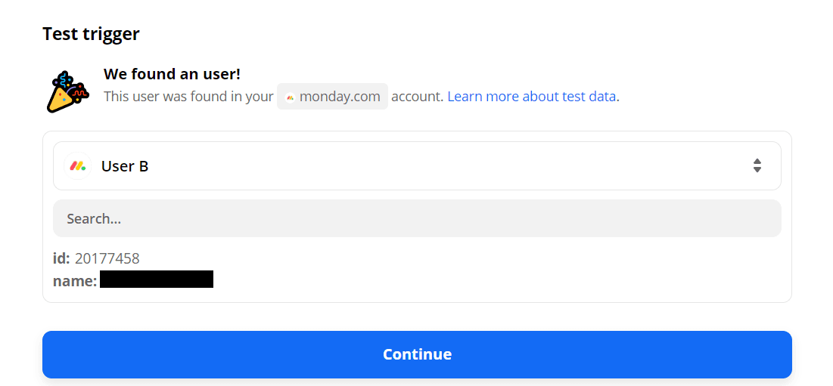Click the id field label
Viewport: 833px width, 386px height.
[x=61, y=259]
